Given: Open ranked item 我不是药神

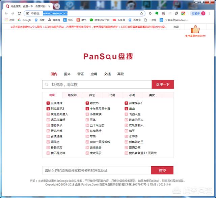Looking at the screenshot, I should pos(58,153).
